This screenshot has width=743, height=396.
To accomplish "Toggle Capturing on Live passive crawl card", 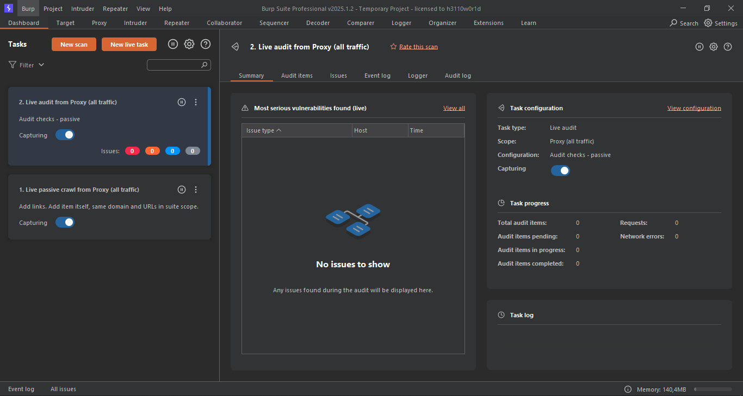I will pyautogui.click(x=65, y=222).
